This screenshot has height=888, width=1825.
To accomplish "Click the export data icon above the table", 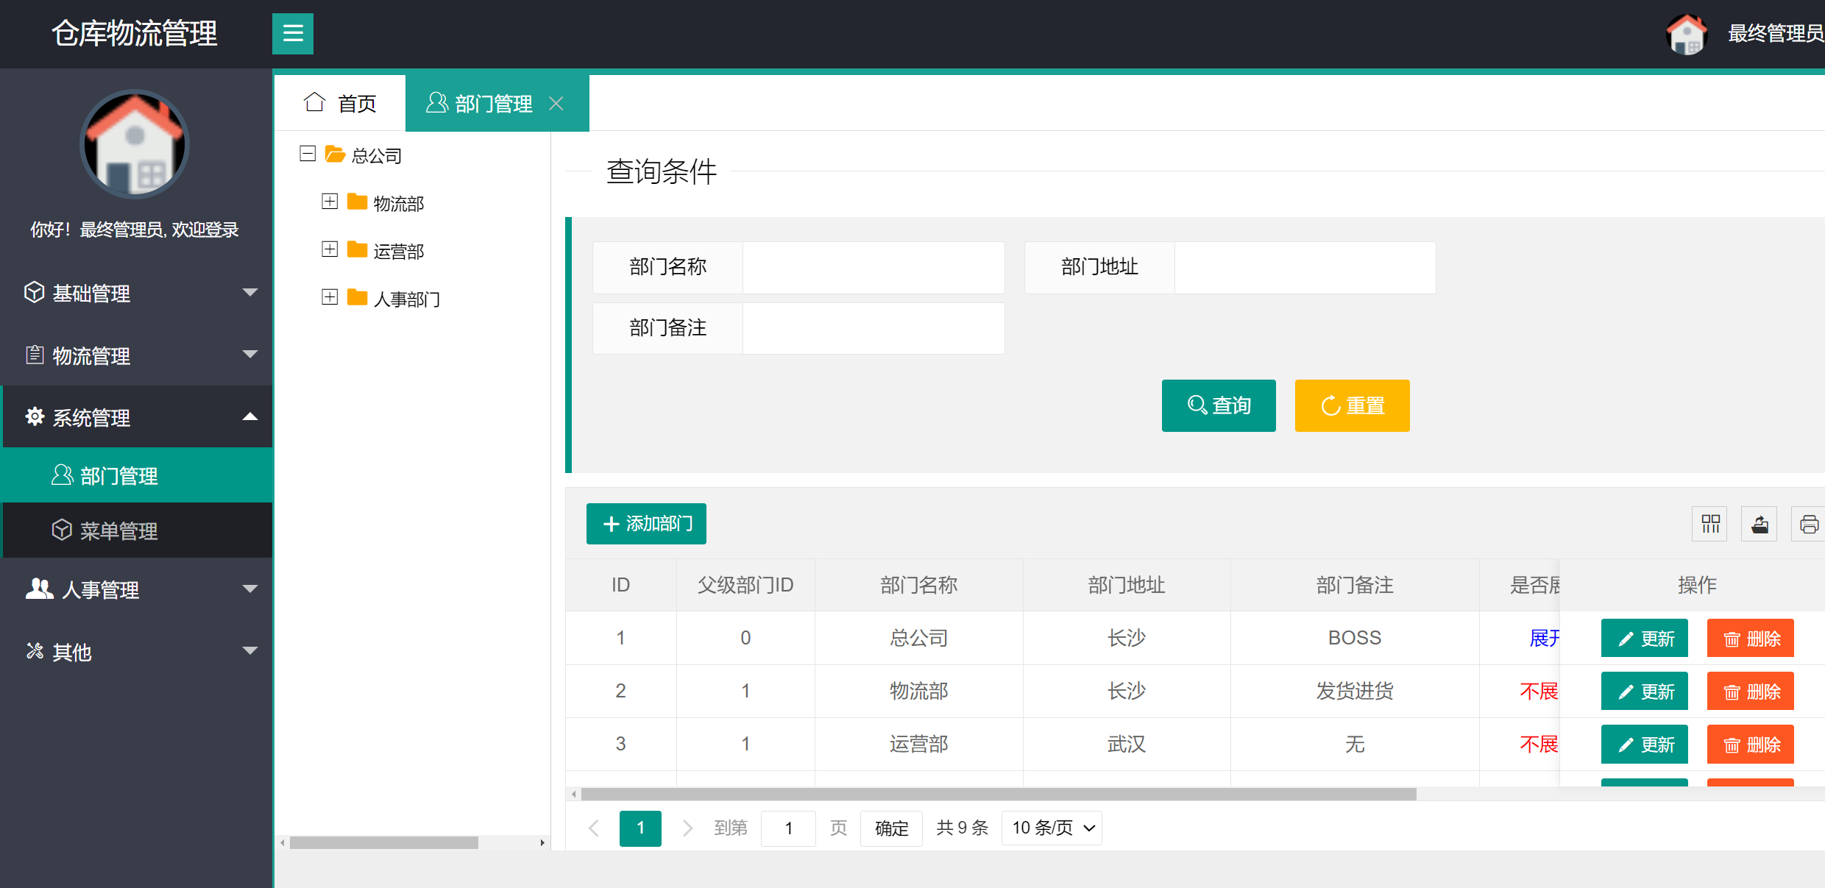I will [1759, 523].
